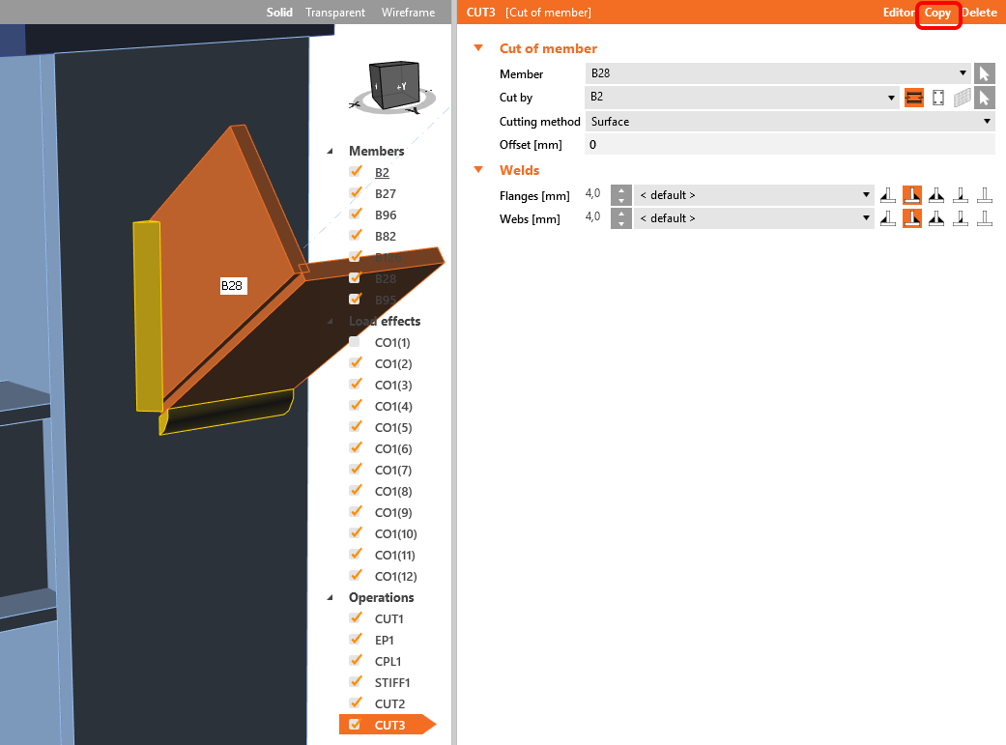The height and width of the screenshot is (745, 1006).
Task: Enable the CO1(1) load effect checkbox
Action: (356, 342)
